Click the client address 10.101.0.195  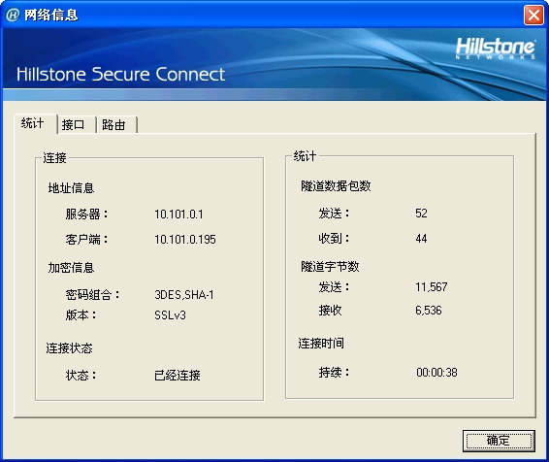coord(185,239)
